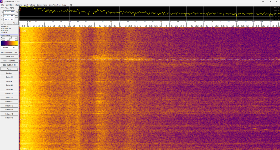
Task: Click the Continue button
Action: (x=9, y=73)
